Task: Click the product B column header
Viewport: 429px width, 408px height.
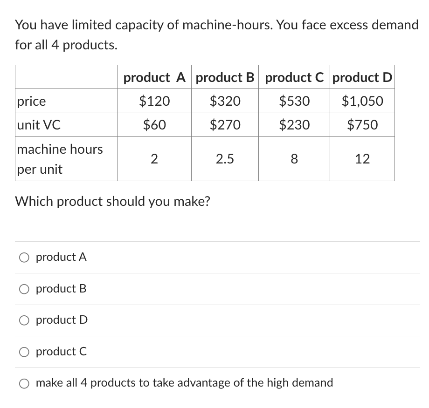Action: pyautogui.click(x=225, y=77)
